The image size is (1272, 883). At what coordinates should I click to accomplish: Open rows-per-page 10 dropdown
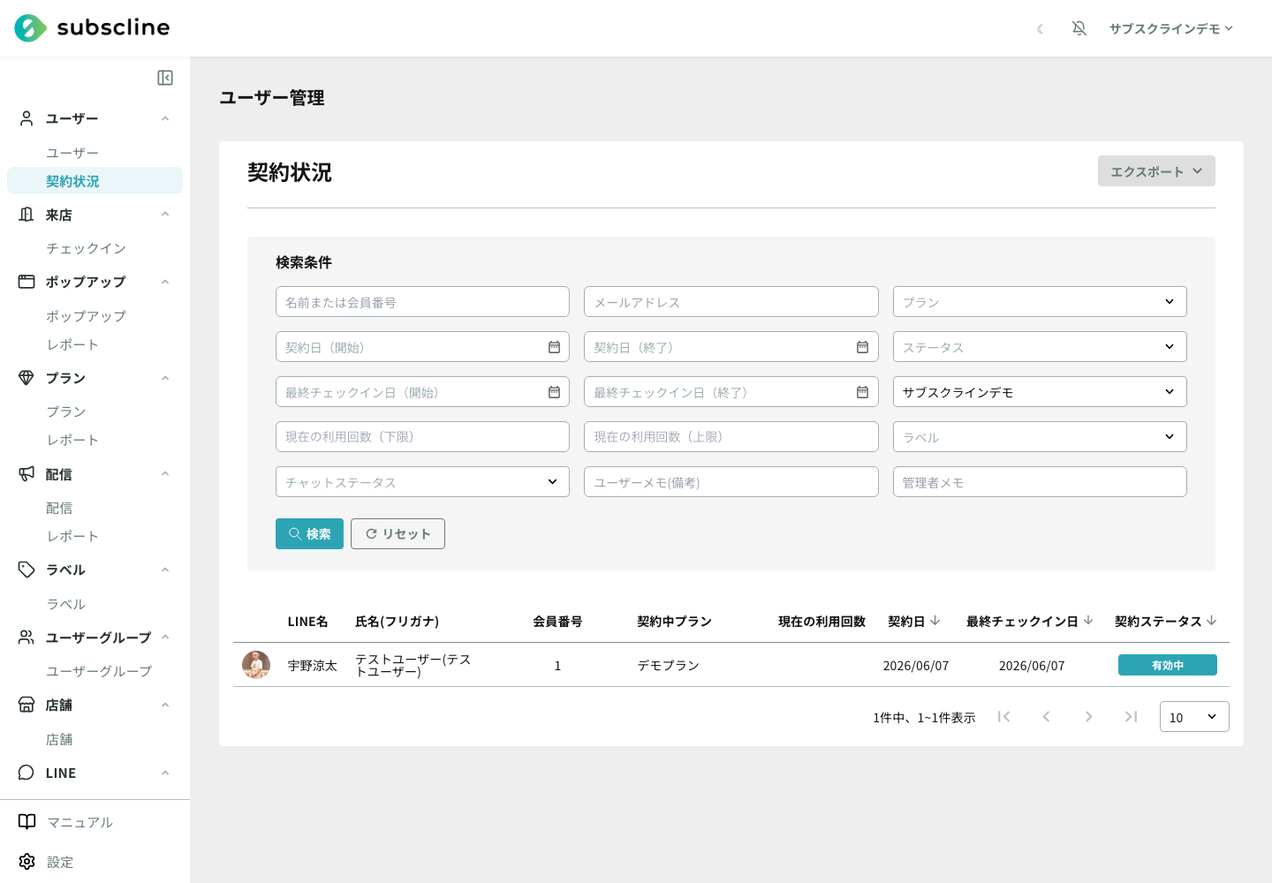click(x=1194, y=717)
